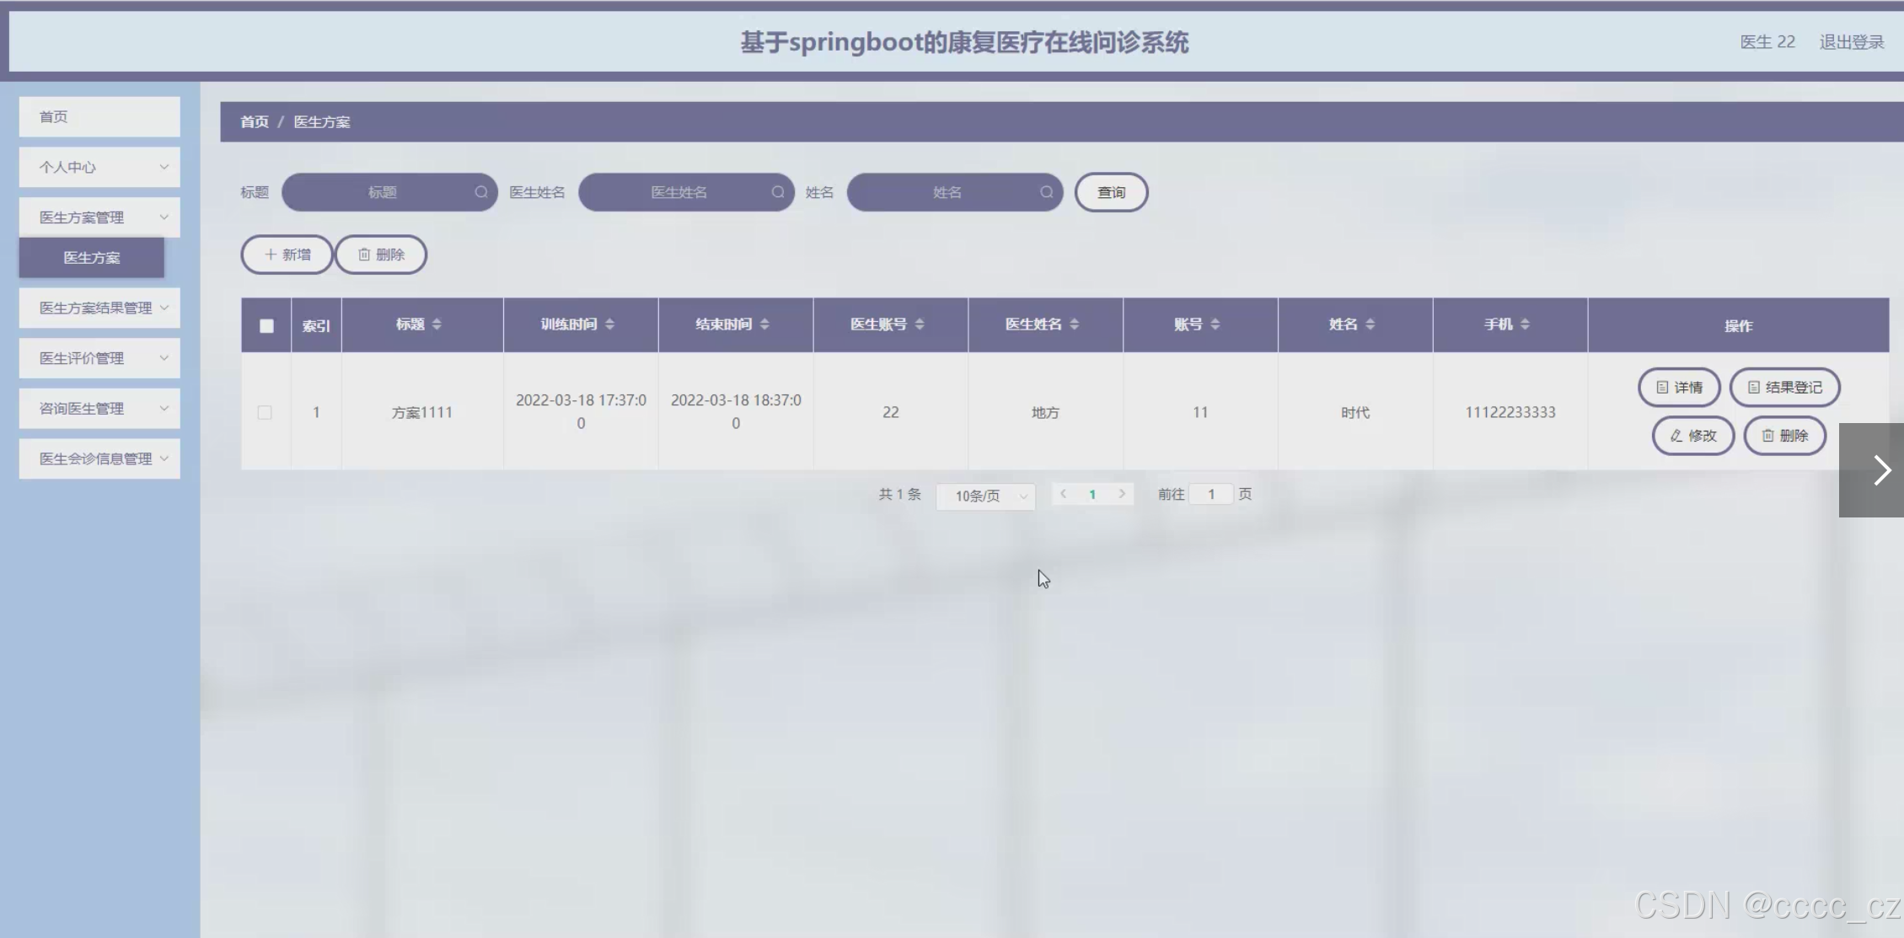Click sort arrows on 手机 column
This screenshot has width=1904, height=938.
coord(1525,324)
